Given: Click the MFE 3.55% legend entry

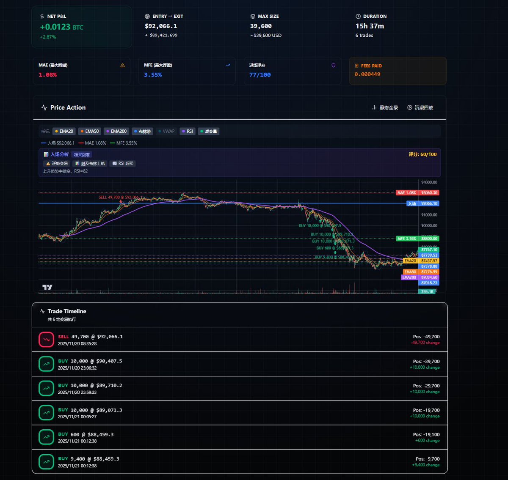Looking at the screenshot, I should pyautogui.click(x=124, y=143).
